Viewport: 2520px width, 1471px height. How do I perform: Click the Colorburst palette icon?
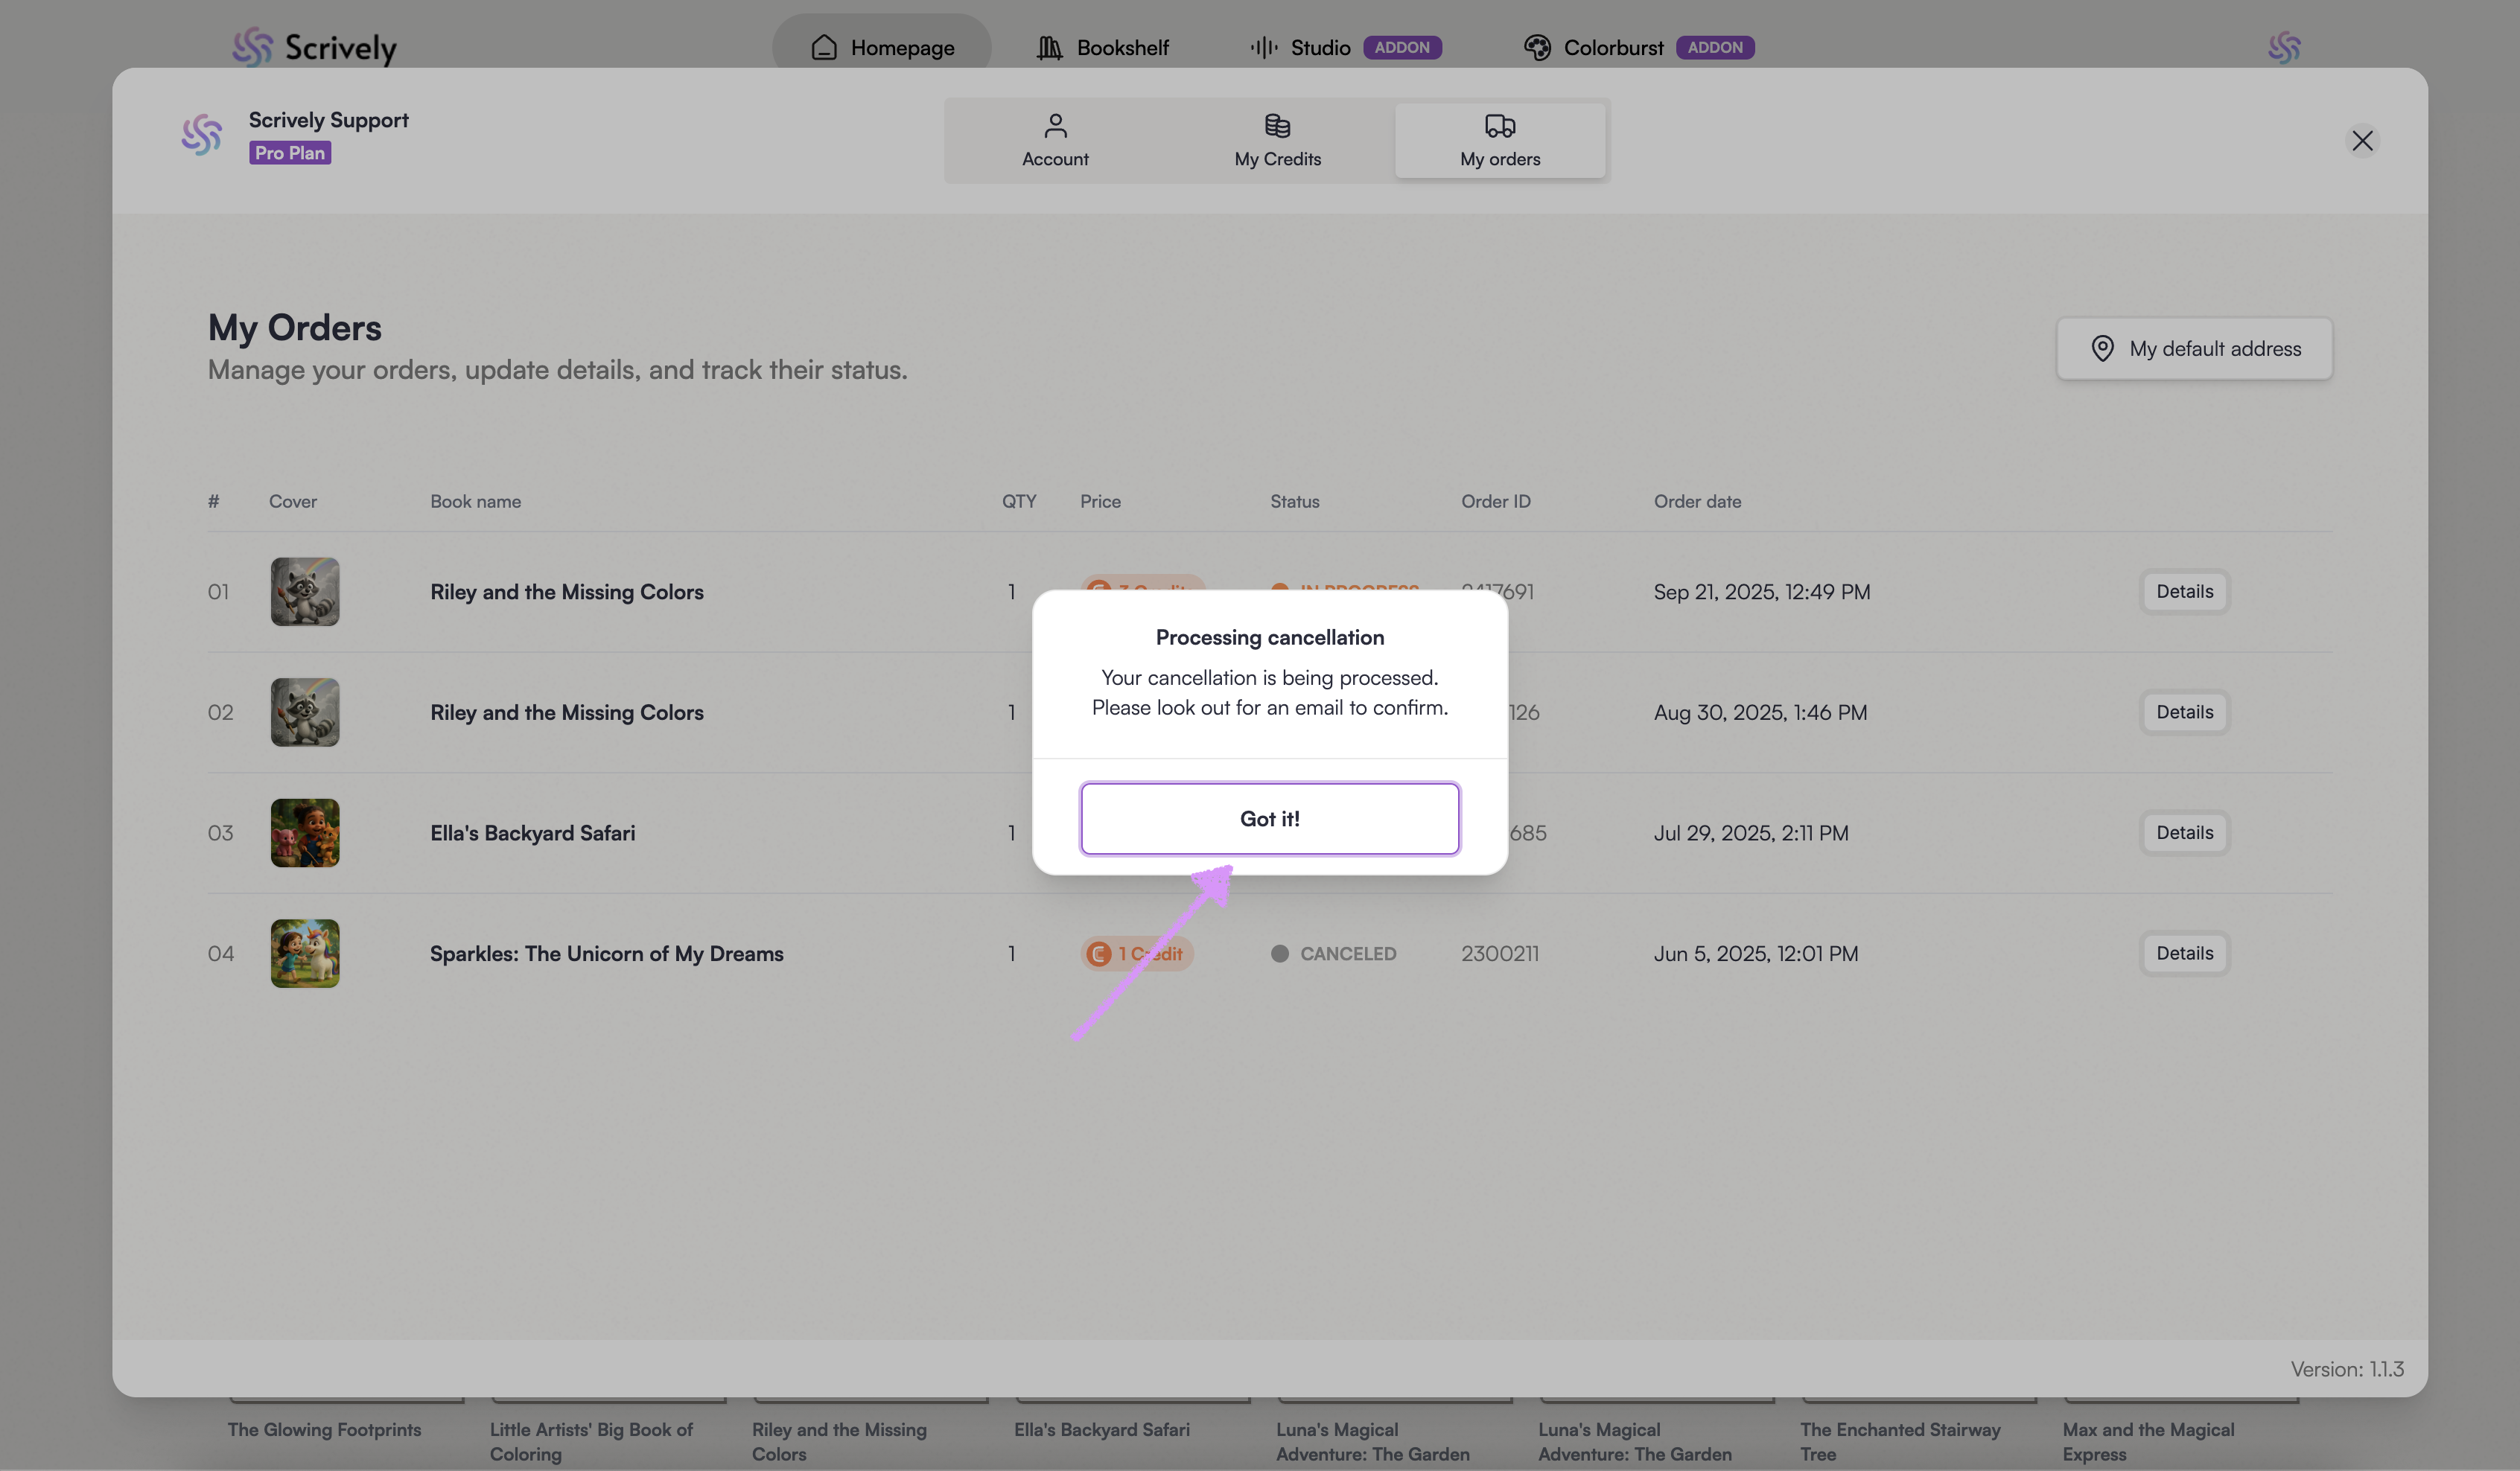click(x=1537, y=47)
